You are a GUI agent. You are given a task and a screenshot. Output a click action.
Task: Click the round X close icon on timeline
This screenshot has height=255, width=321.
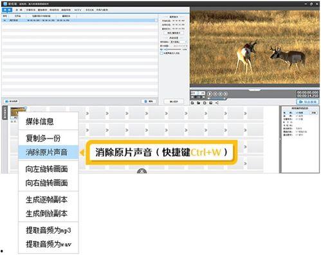pyautogui.click(x=142, y=171)
